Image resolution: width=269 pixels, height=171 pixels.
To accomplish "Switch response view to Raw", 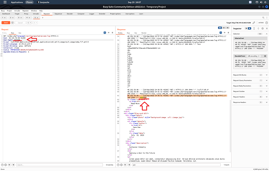I will tap(128, 33).
